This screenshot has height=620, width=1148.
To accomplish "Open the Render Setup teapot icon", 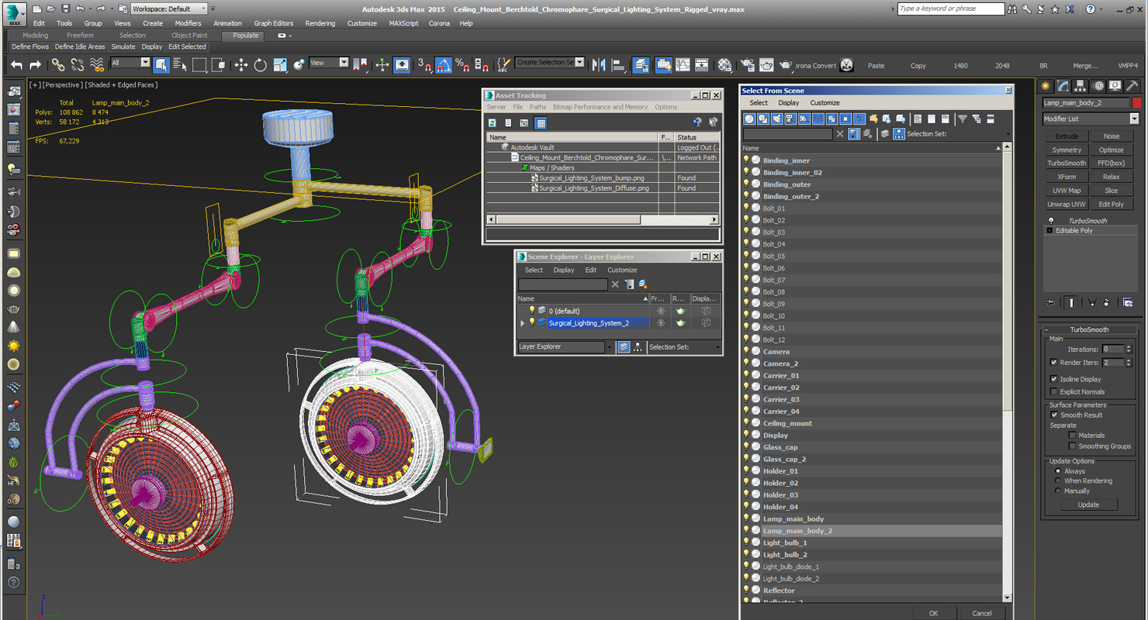I will pos(747,65).
